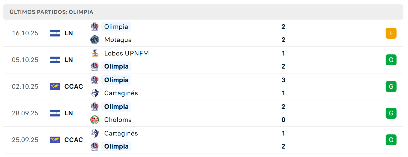
Task: Open the Choloma team link
Action: (x=118, y=120)
